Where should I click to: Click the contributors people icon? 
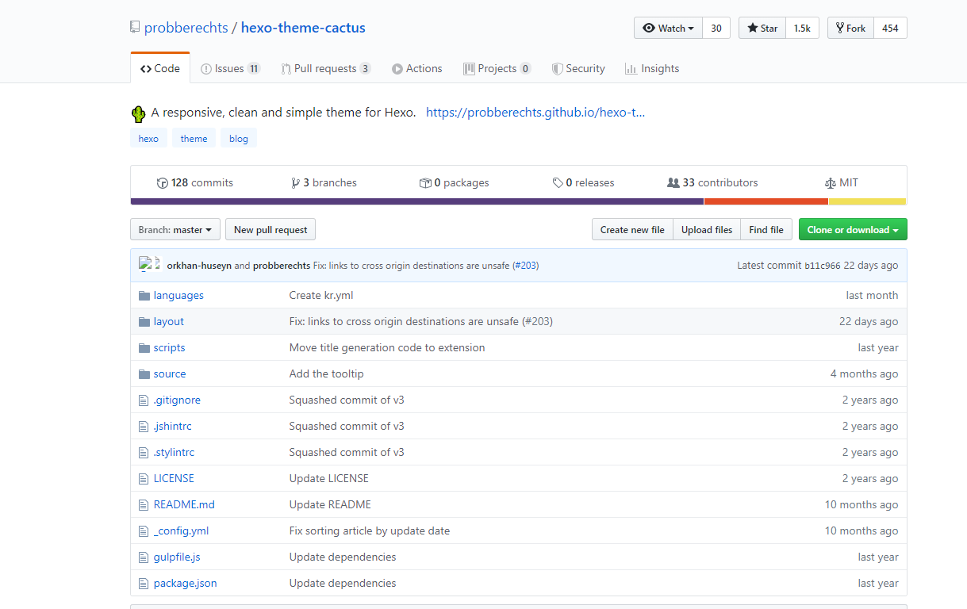coord(673,183)
